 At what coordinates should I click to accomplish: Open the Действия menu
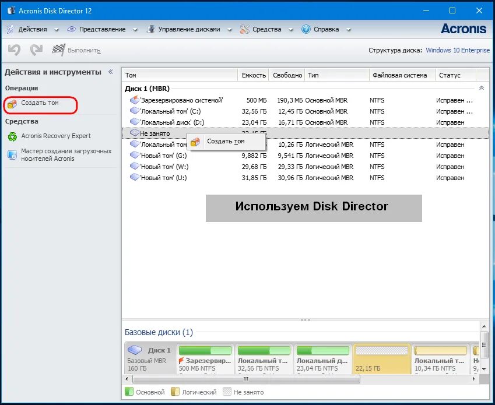(33, 29)
